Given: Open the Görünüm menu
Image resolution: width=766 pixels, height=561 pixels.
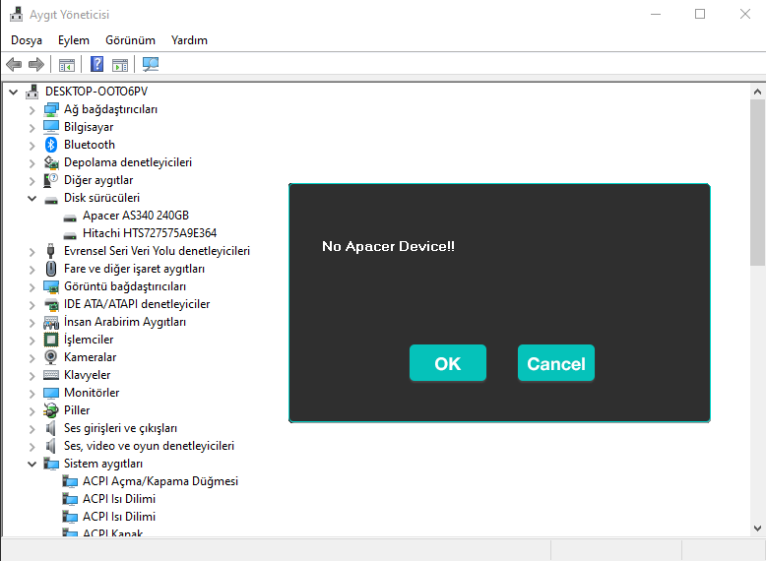Looking at the screenshot, I should click(130, 40).
